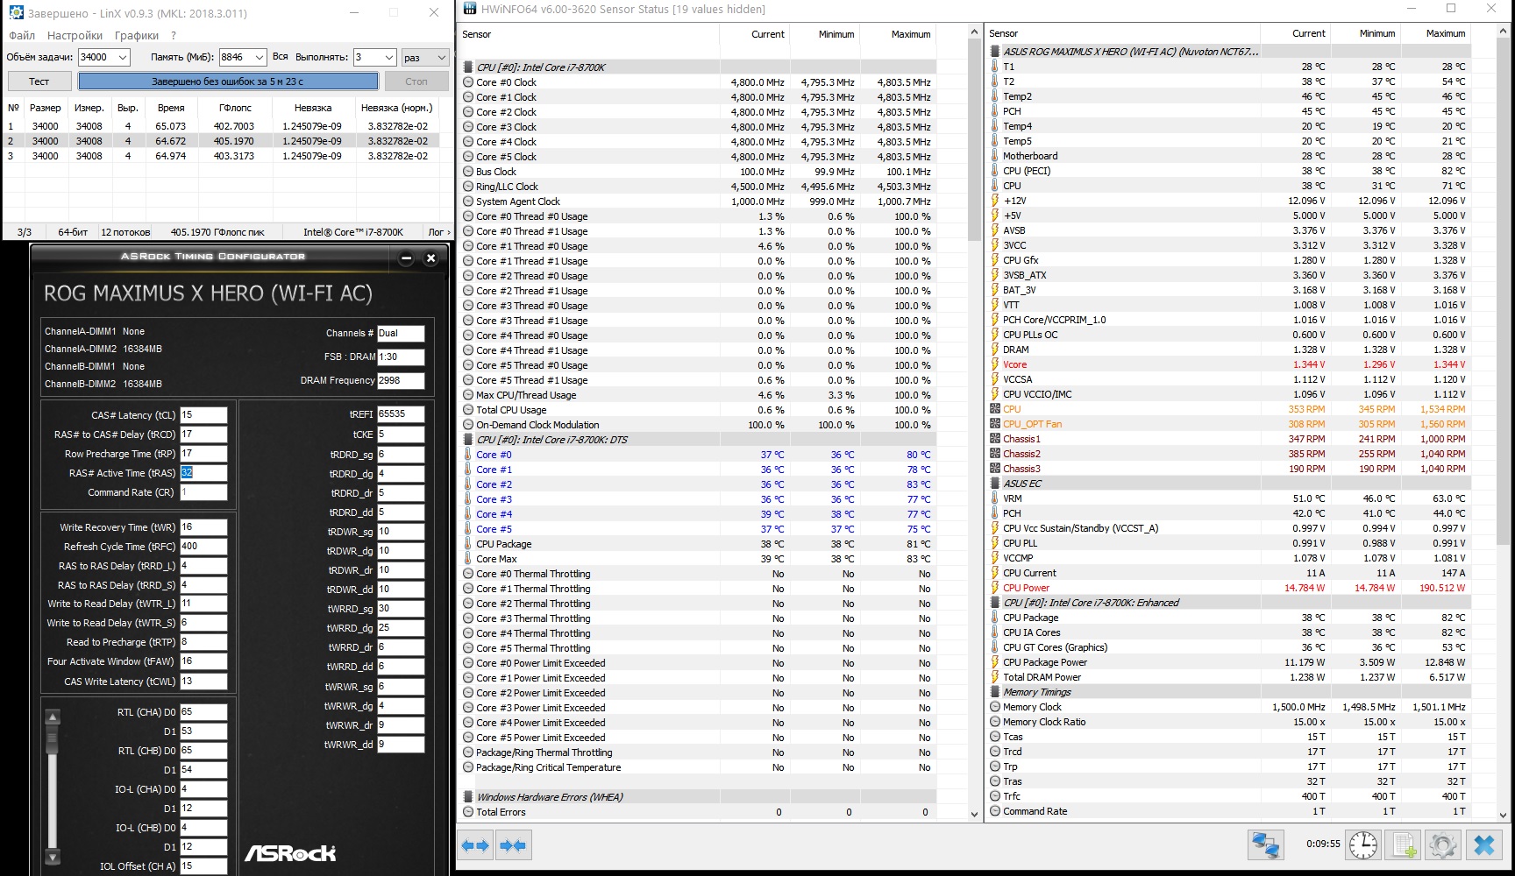Click the chip icon of the ASUS EC group
Screen dimensions: 1515x876
[x=995, y=484]
